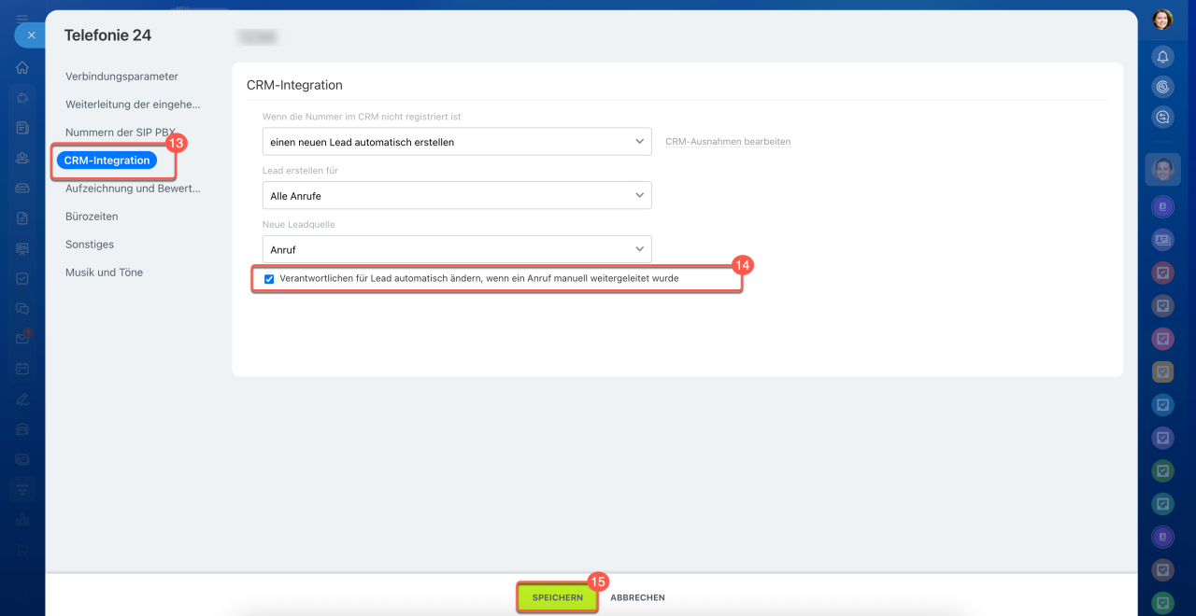Open tasks checkmark icon in left sidebar
The width and height of the screenshot is (1196, 616).
click(x=22, y=278)
